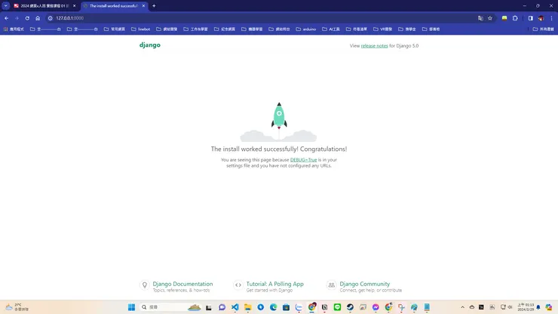Go forward to the next page

(x=17, y=18)
